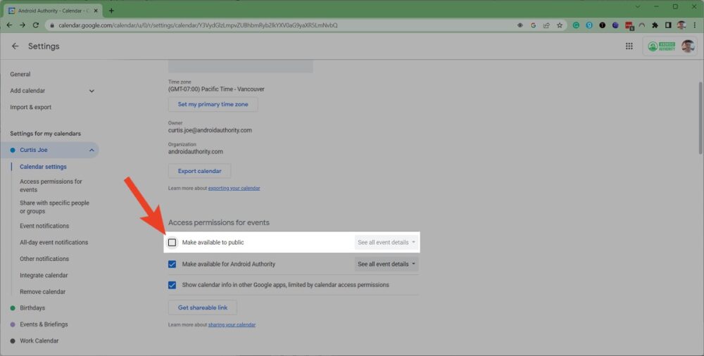Click the page vertical scrollbar
704x356 pixels.
(x=700, y=118)
